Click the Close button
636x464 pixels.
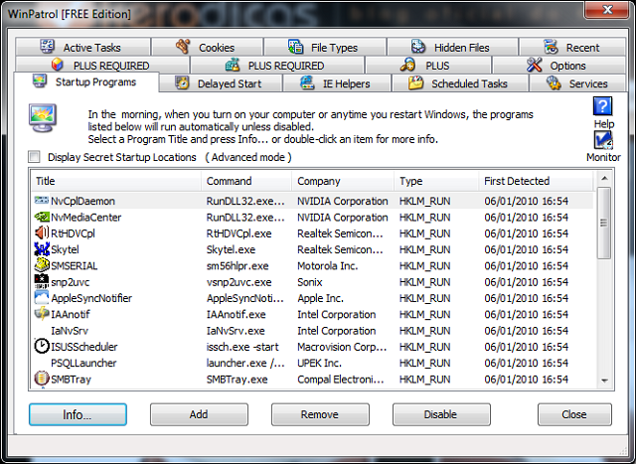point(574,414)
